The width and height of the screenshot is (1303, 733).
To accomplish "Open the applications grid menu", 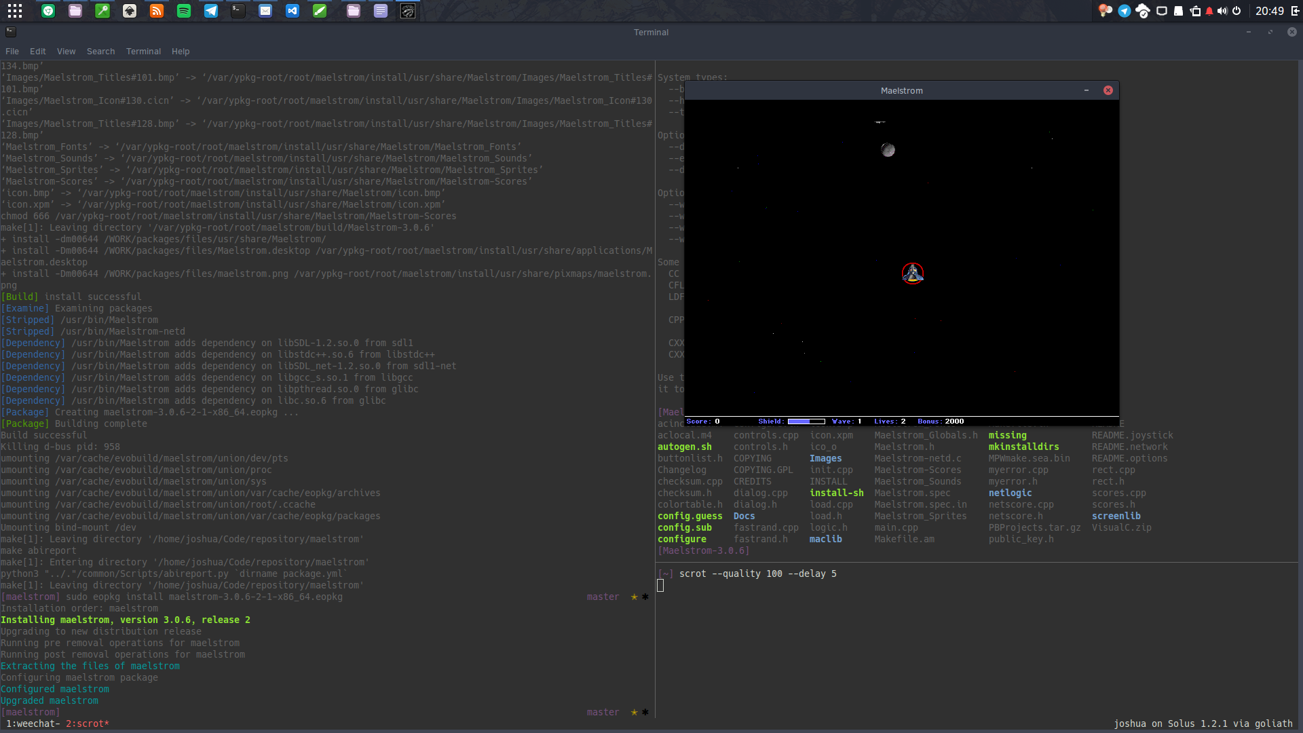I will point(15,11).
